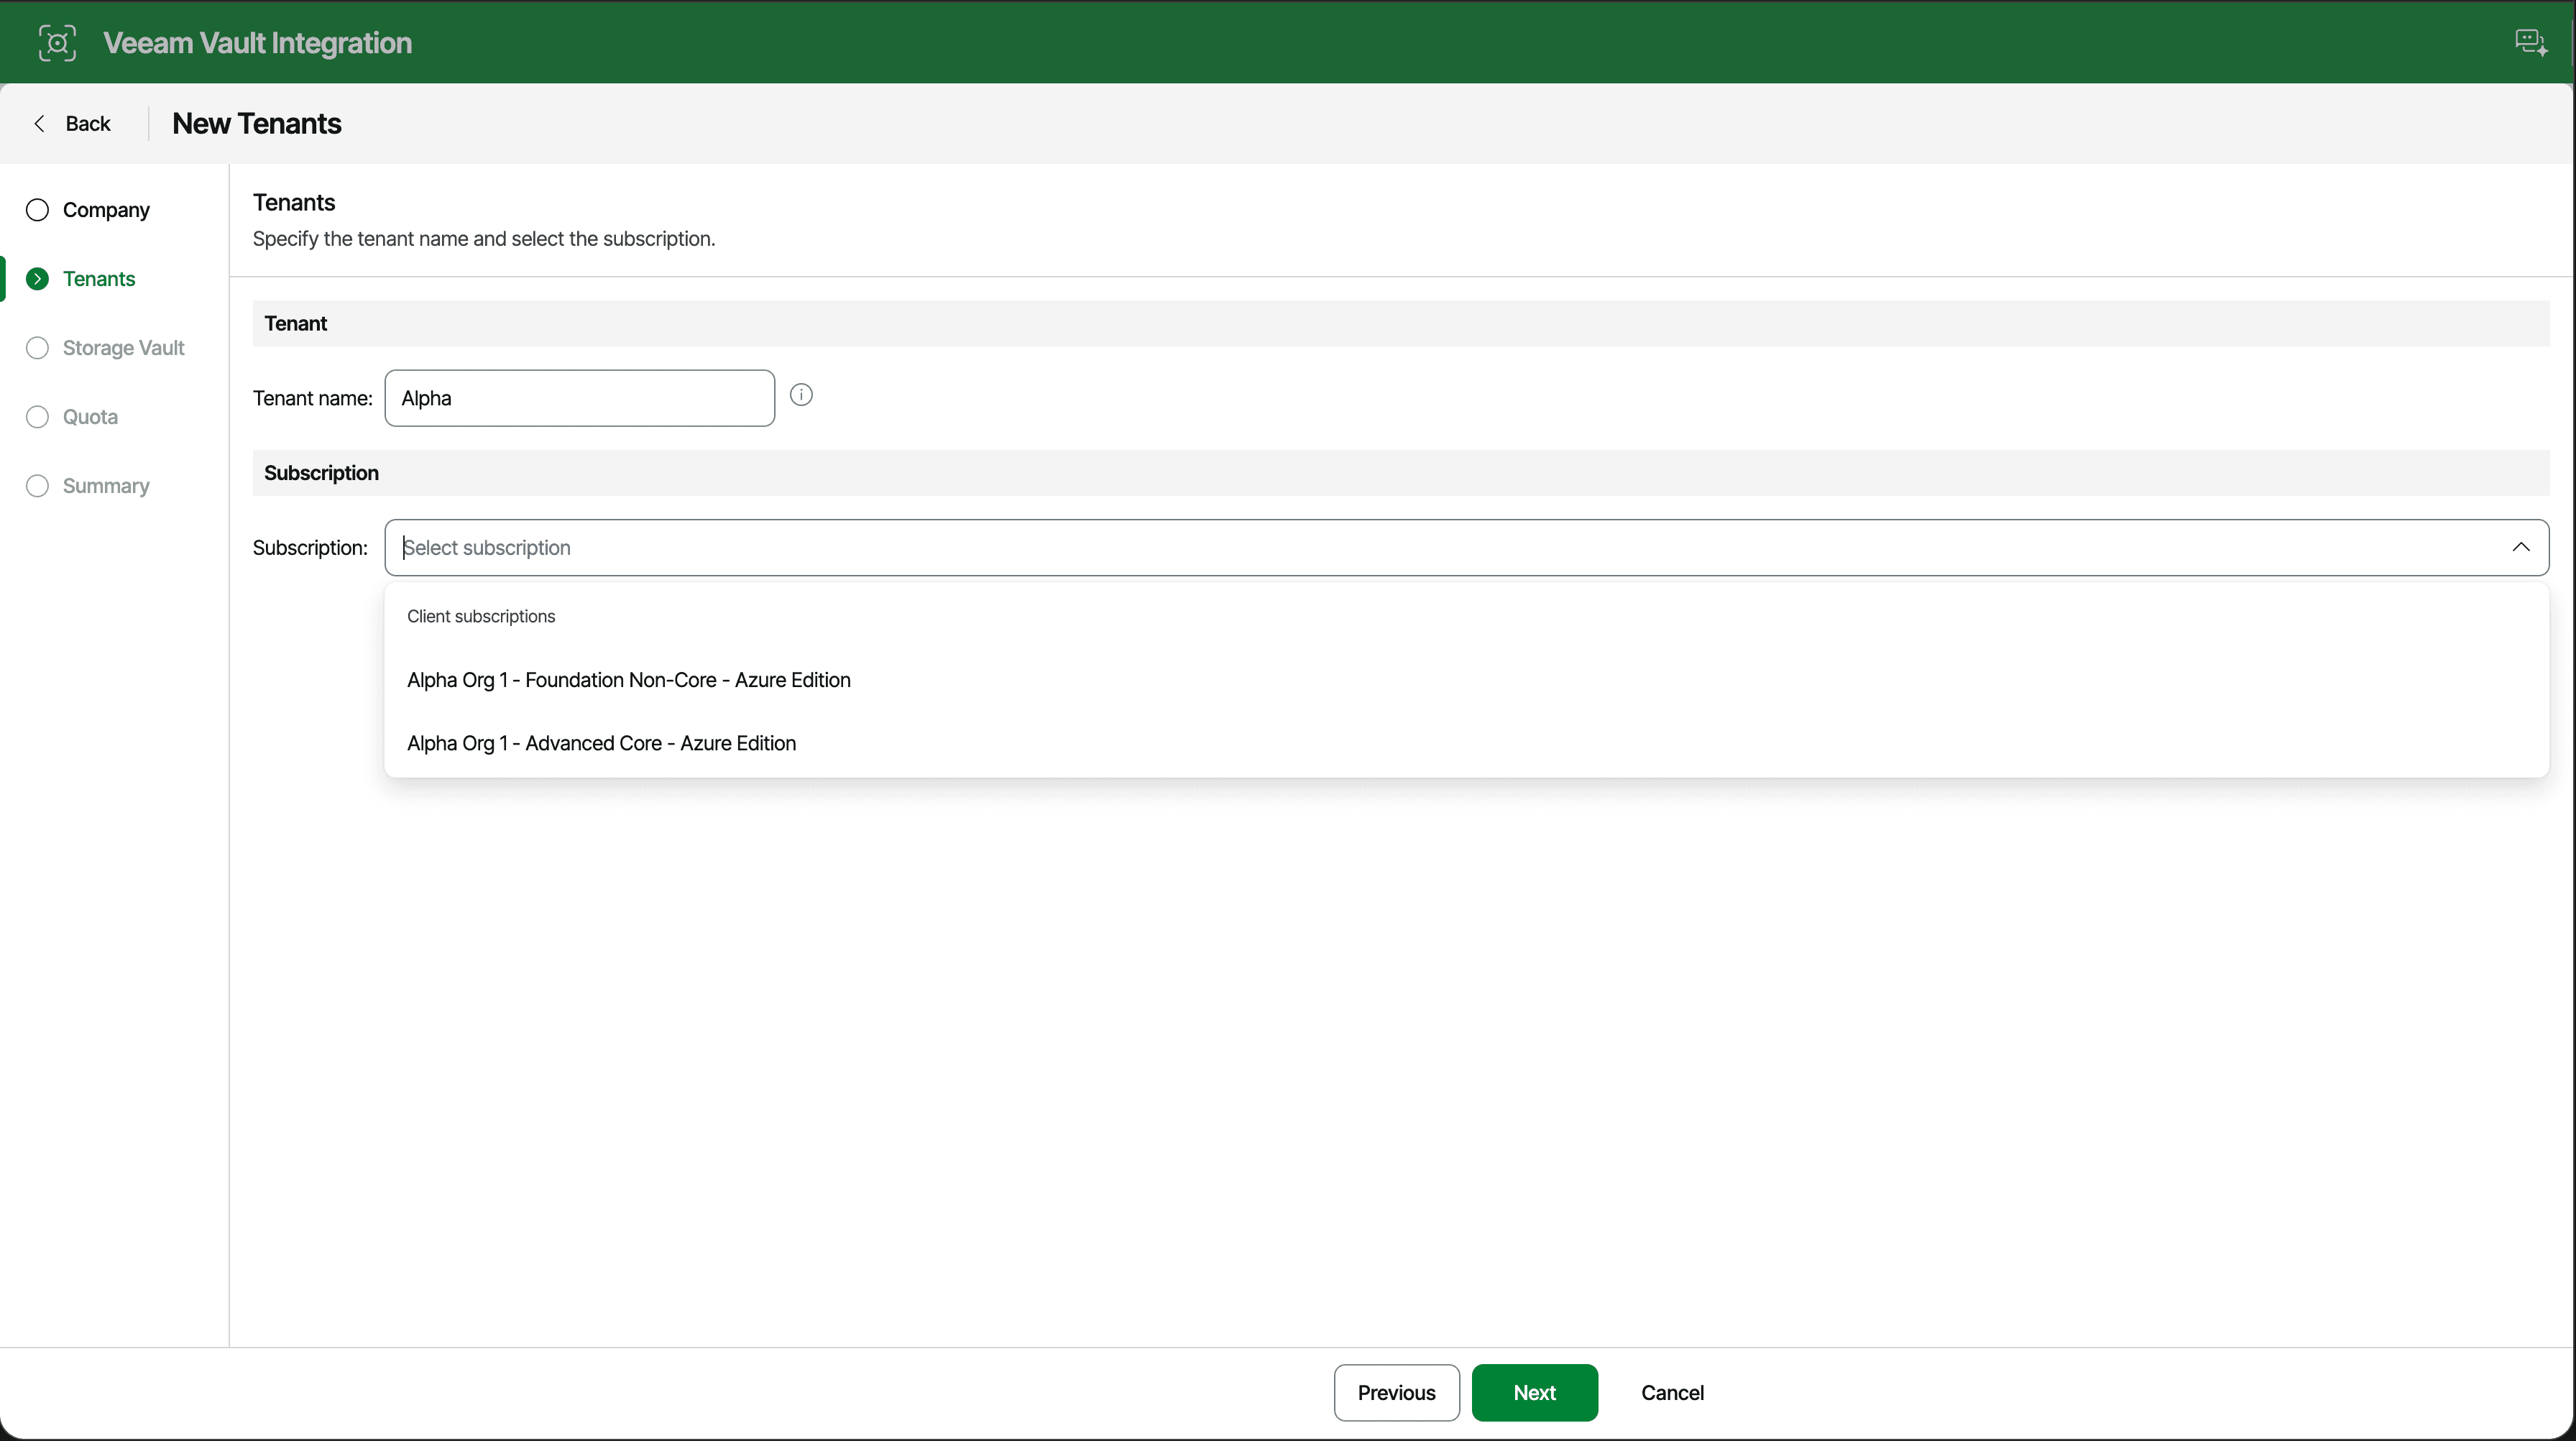This screenshot has width=2576, height=1441.
Task: Collapse the subscription dropdown chevron
Action: 2520,547
